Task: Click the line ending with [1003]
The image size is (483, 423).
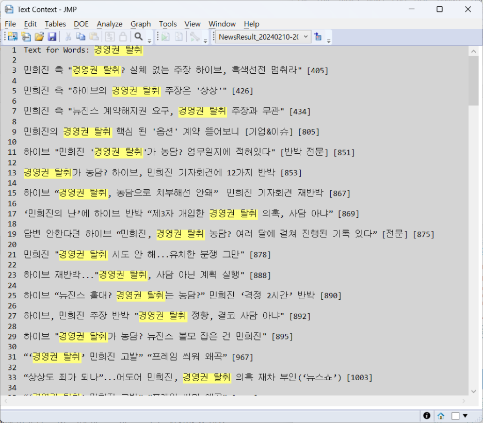Action: [x=198, y=377]
